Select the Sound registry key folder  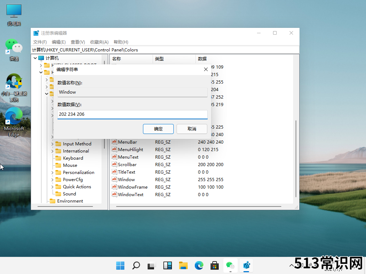click(69, 194)
